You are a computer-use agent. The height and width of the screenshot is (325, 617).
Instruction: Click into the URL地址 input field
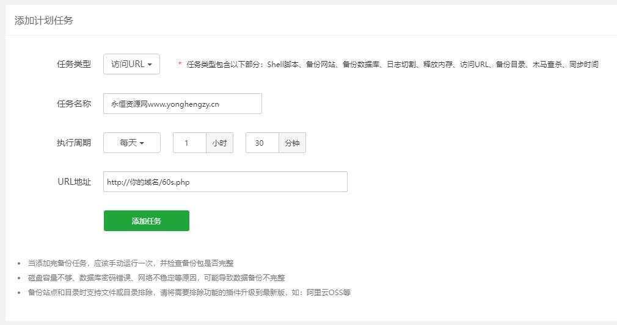(x=225, y=182)
